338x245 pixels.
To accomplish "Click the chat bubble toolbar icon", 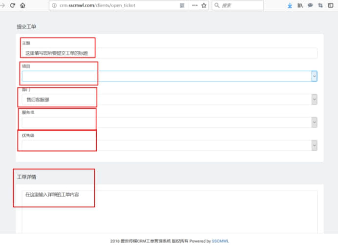I will click(x=310, y=5).
